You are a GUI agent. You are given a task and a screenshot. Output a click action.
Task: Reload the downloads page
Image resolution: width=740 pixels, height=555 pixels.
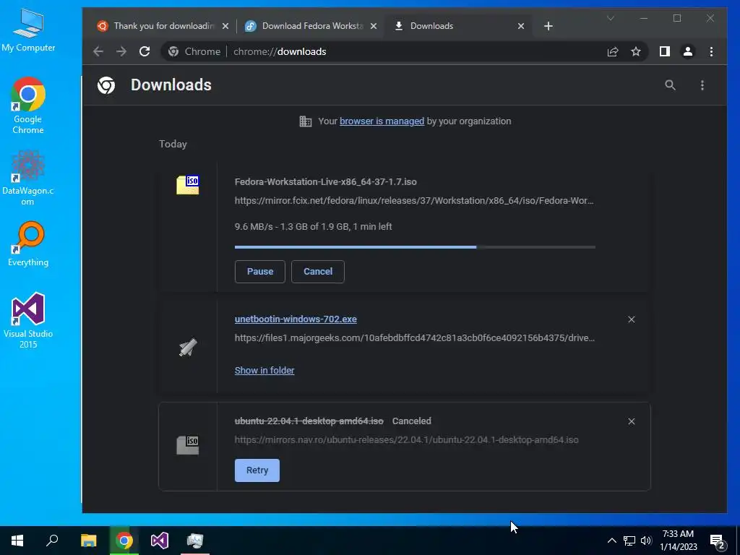pos(145,51)
